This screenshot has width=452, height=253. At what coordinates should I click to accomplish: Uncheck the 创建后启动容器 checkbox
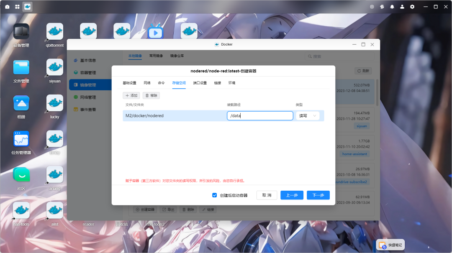(x=214, y=195)
